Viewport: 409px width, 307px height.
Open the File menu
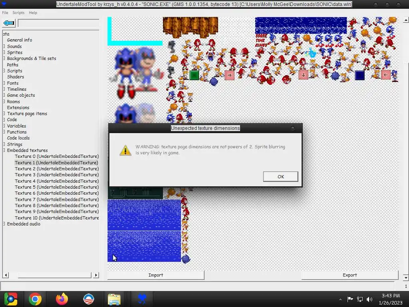pyautogui.click(x=5, y=12)
